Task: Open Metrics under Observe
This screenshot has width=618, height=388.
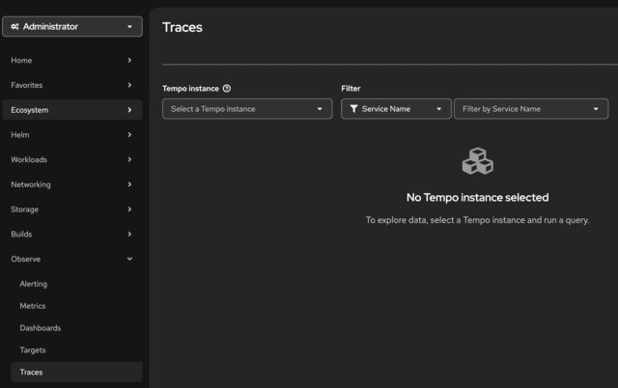Action: (76, 306)
